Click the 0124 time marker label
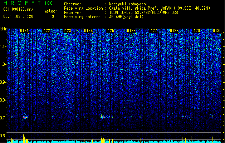 [89, 31]
